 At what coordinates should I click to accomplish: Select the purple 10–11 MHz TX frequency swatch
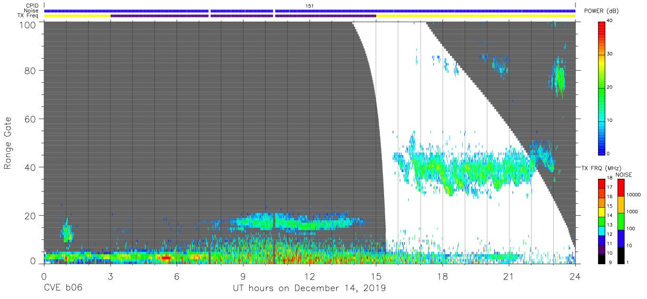coord(602,249)
